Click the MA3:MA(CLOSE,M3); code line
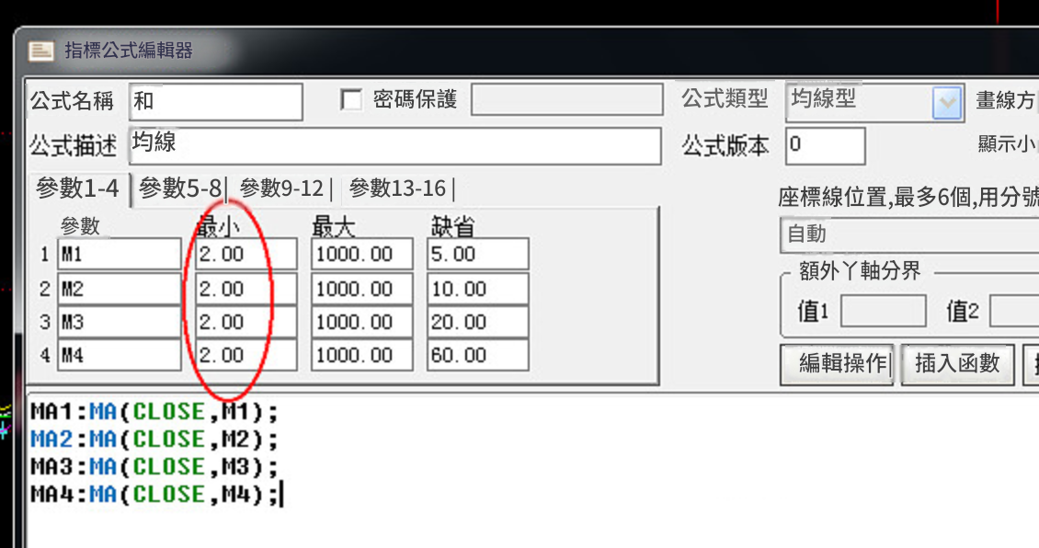Screen dimensions: 1039x548 point(154,466)
